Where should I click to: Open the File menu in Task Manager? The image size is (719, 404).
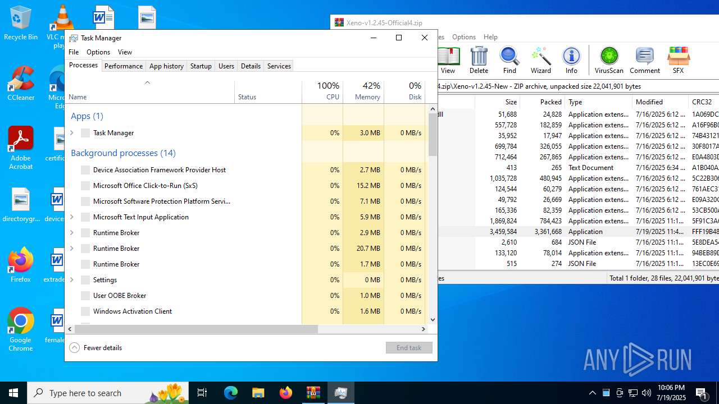click(x=74, y=52)
